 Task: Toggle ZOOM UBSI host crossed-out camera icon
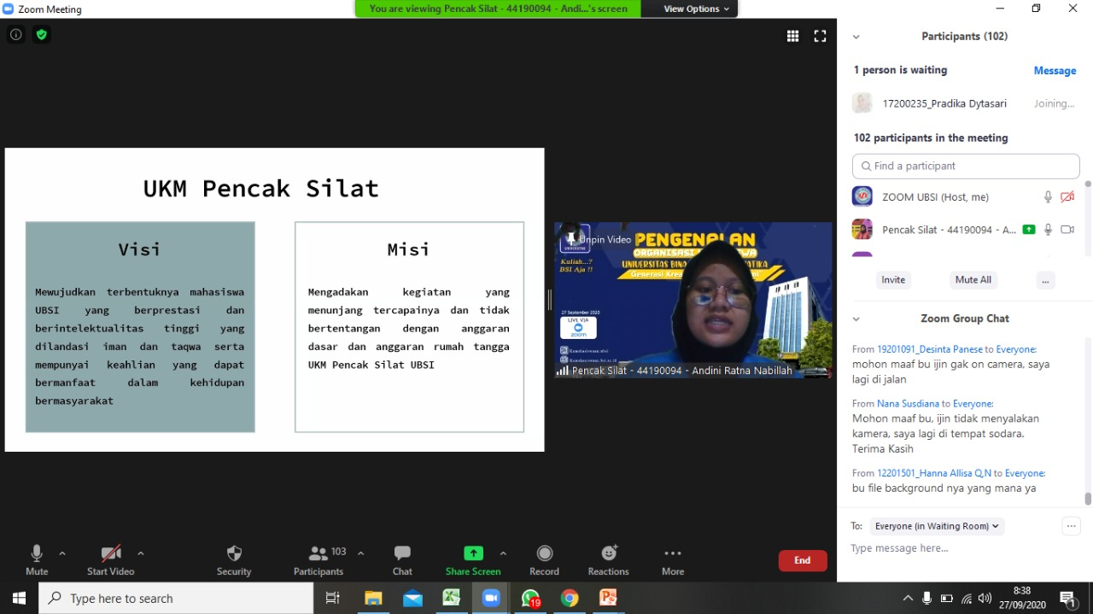pos(1067,197)
